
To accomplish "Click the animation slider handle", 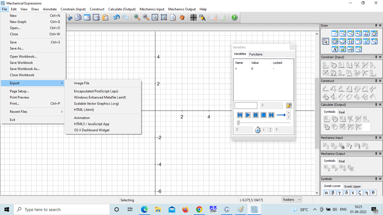I will click(239, 123).
